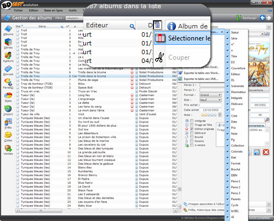Click the magnifier in the Série column header
This screenshot has height=221, width=274.
pos(62,27)
